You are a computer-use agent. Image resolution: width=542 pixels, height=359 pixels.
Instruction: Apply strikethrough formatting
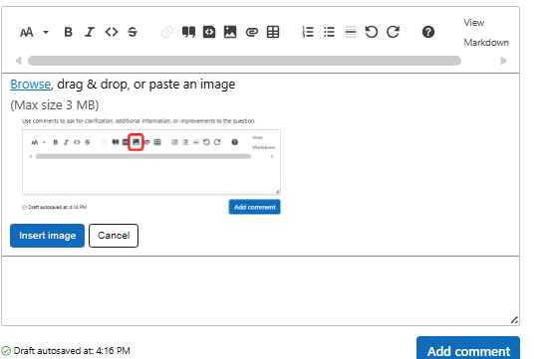click(133, 32)
